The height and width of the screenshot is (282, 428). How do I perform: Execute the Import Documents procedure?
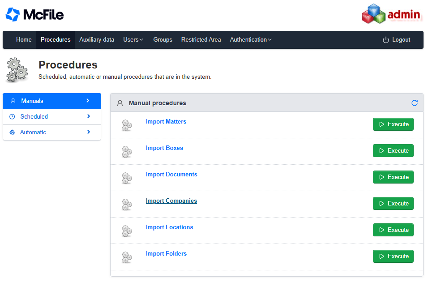click(x=393, y=177)
